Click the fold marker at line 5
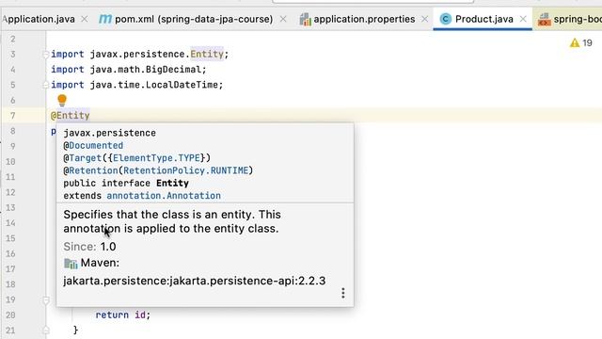Viewport: 602px width, 339px height. click(x=46, y=85)
